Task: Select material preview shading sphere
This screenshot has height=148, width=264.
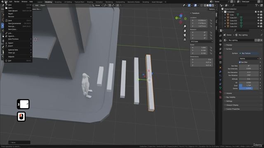Action: (x=210, y=5)
